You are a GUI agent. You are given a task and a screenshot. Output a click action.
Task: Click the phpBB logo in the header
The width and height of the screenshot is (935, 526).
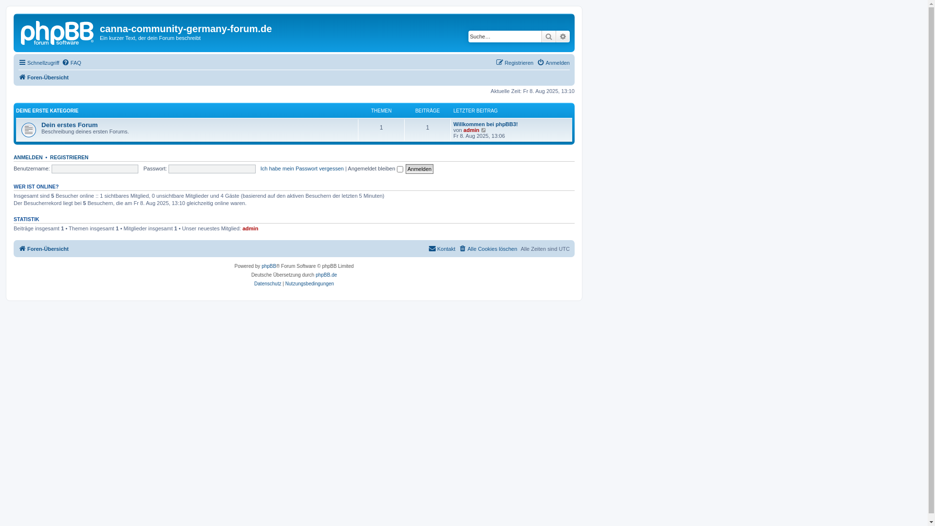57,34
